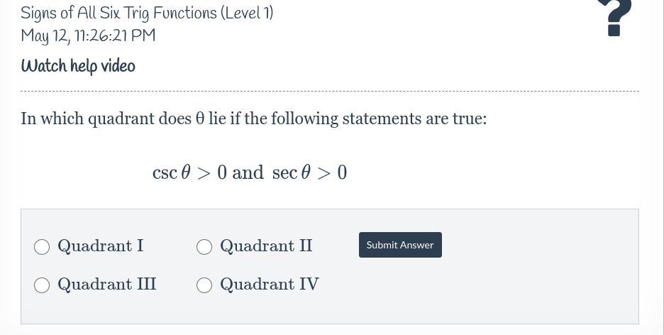Open the Watch help video link
This screenshot has height=335, width=664.
click(78, 66)
